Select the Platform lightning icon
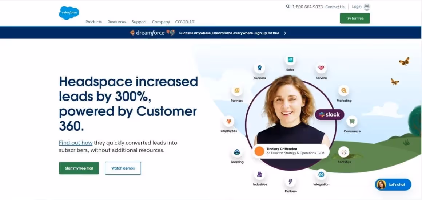 [x=290, y=181]
